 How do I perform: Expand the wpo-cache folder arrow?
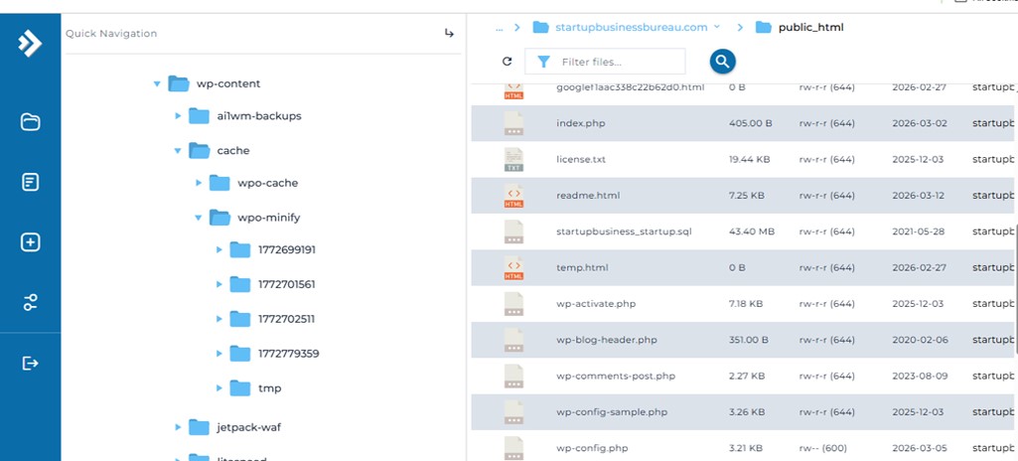[x=199, y=184]
